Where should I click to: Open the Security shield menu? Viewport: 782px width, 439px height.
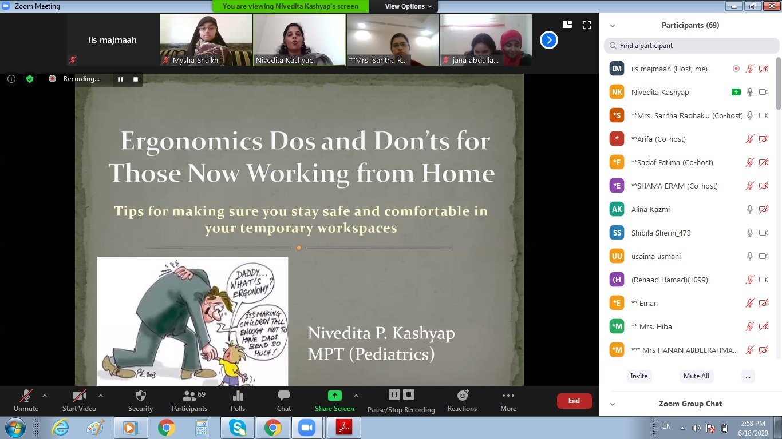click(140, 400)
